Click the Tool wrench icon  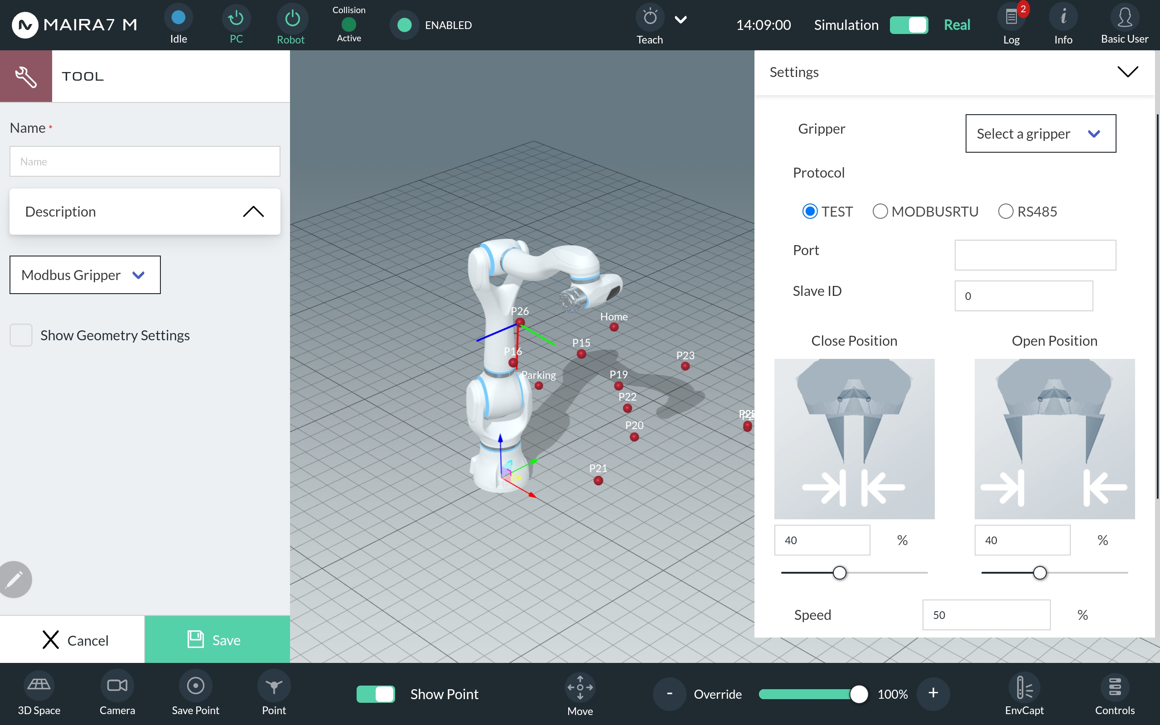pos(26,76)
